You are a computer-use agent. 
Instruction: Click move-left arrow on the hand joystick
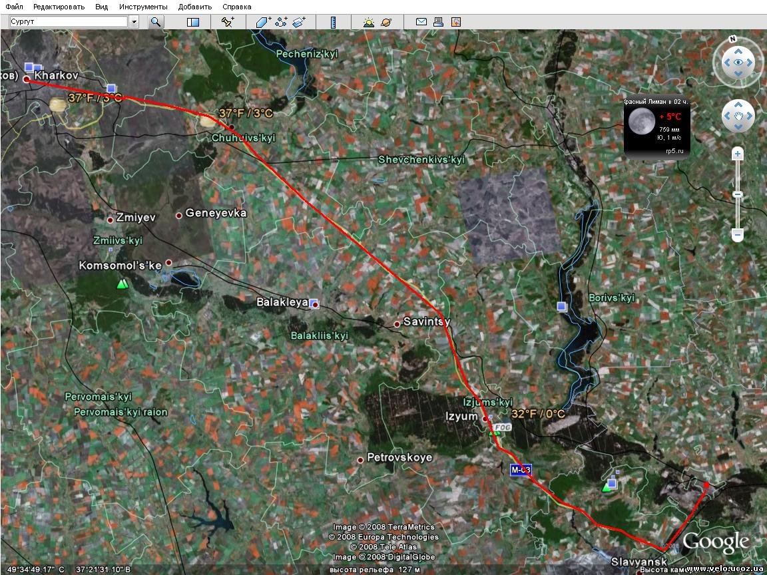tap(727, 116)
